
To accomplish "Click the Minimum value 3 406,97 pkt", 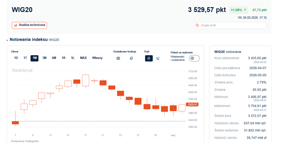I will pyautogui.click(x=257, y=97).
